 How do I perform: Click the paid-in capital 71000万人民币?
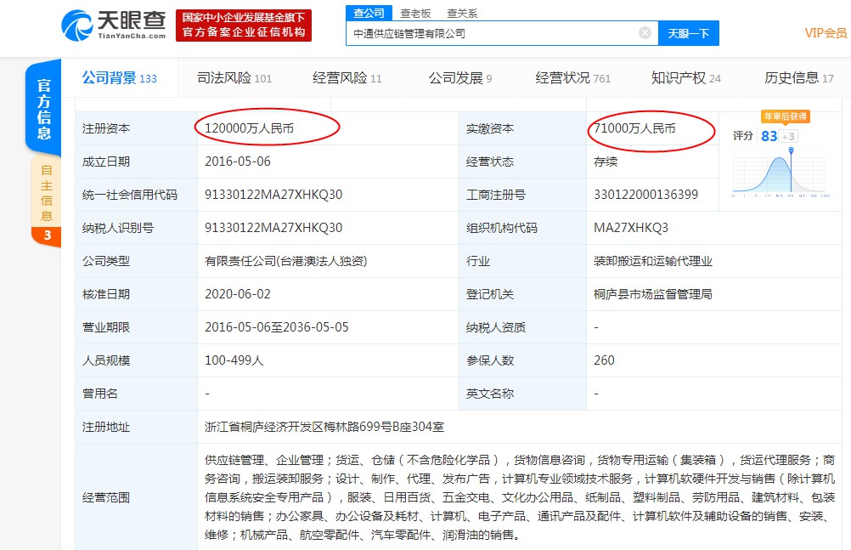point(634,128)
